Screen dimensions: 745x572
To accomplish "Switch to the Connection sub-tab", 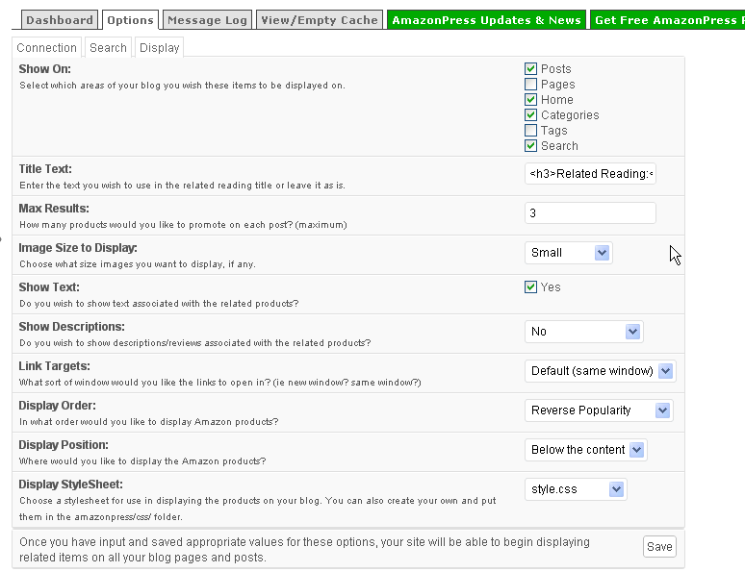I will point(46,47).
